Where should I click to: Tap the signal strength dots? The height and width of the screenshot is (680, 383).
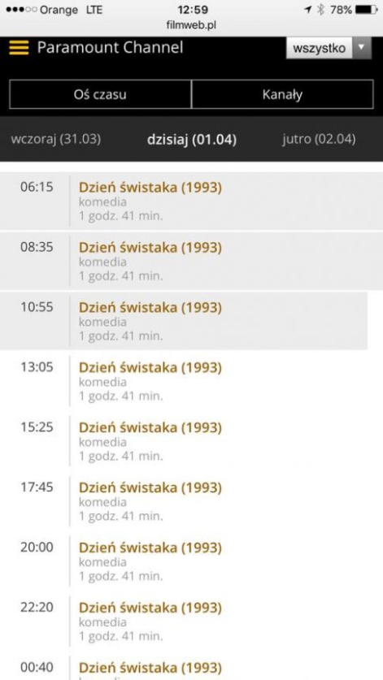21,10
